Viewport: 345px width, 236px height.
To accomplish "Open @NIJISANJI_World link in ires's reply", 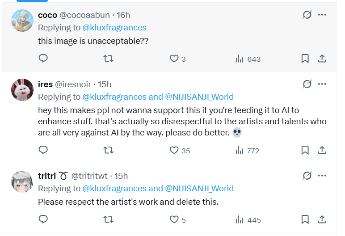I will click(x=199, y=97).
